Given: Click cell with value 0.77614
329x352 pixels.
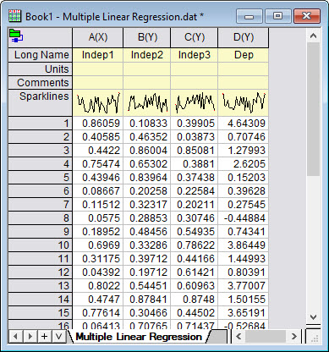Looking at the screenshot, I should 98,313.
